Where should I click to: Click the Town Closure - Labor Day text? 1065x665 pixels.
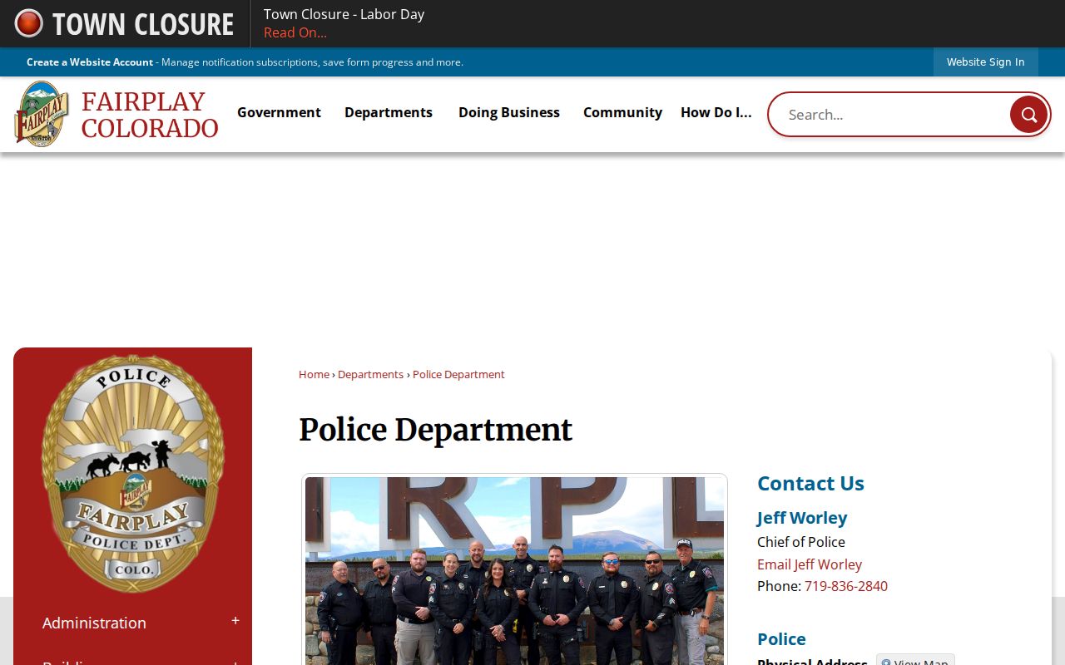coord(344,14)
